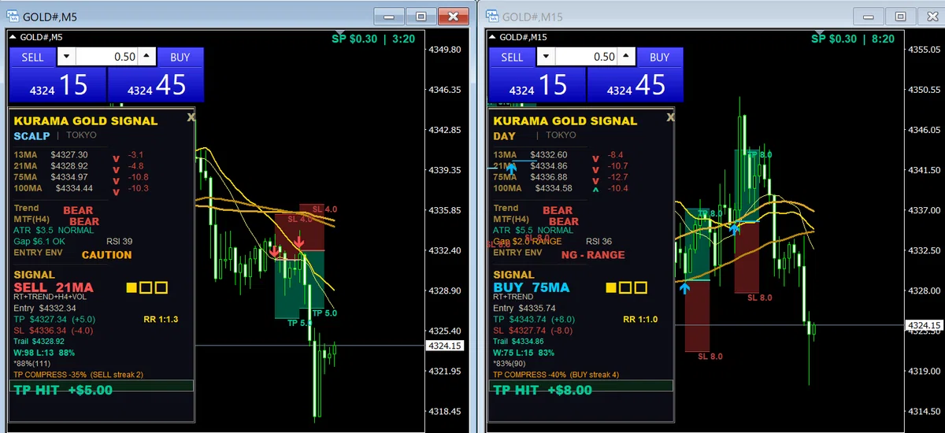Click the TP $4327.34 (+5.0) line

[55, 319]
